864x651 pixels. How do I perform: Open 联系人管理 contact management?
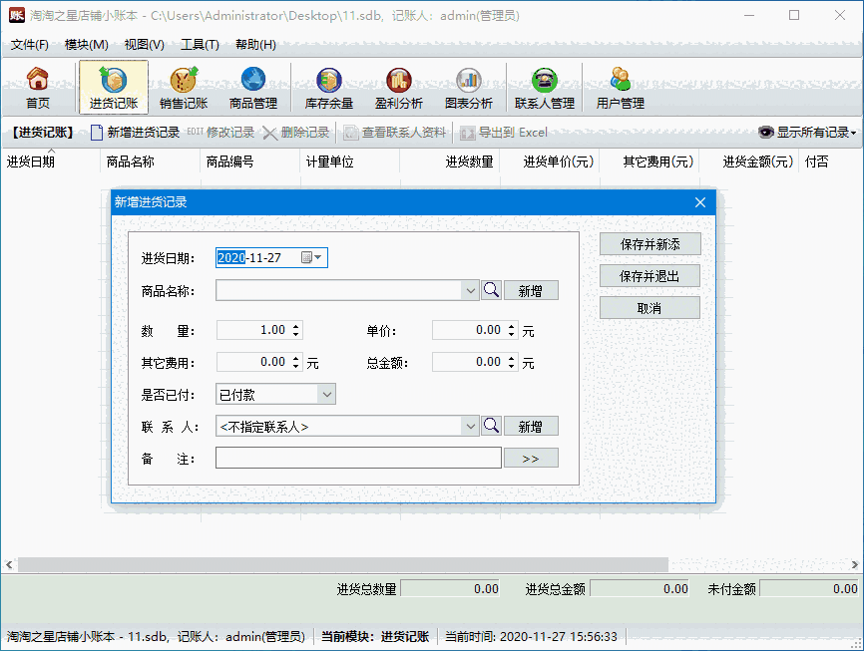click(544, 87)
